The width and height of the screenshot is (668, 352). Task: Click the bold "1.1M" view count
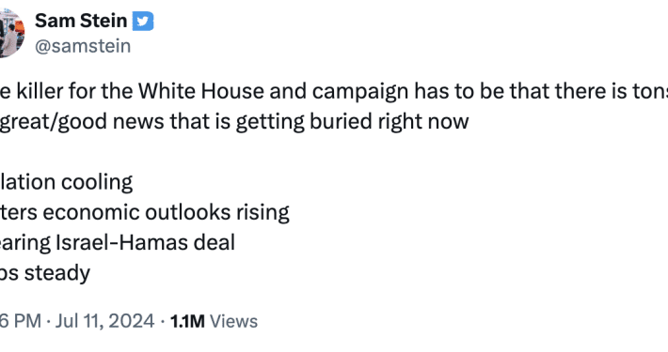pos(187,322)
